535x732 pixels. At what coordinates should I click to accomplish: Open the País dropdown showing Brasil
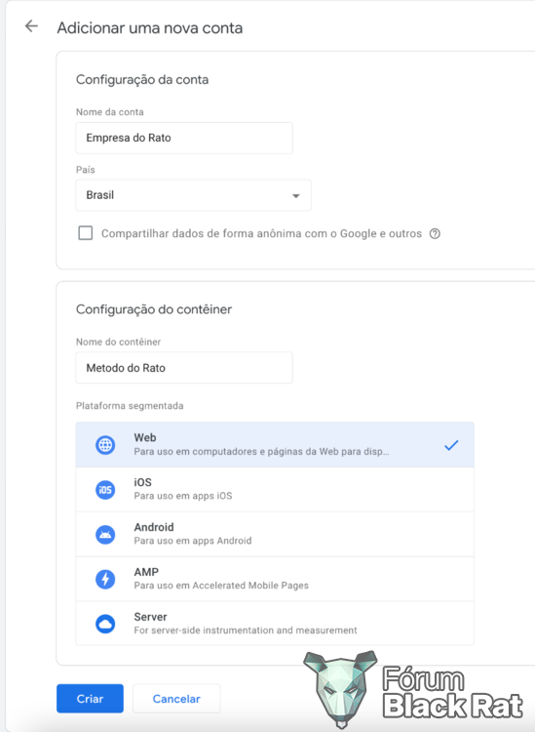tap(193, 195)
